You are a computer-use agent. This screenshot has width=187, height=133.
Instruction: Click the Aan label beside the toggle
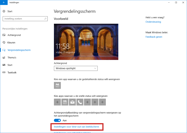pos(65,121)
